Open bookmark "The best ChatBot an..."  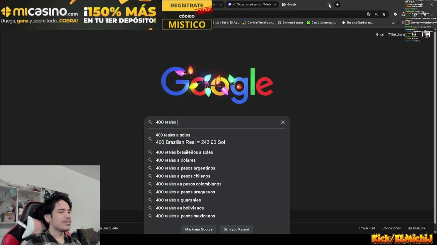point(357,23)
